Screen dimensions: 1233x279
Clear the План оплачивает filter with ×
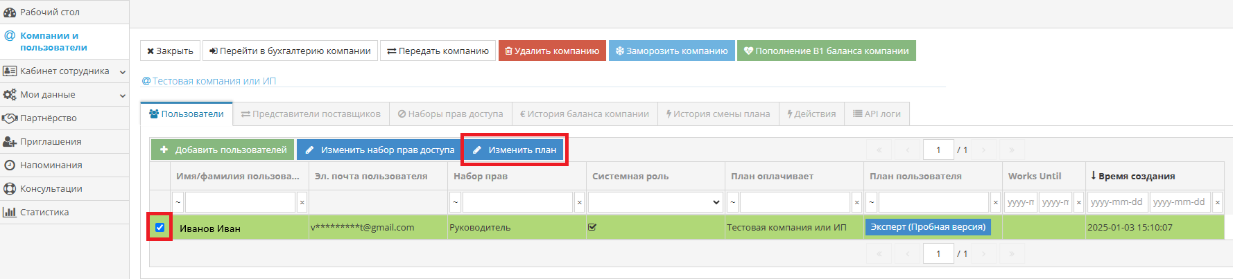click(856, 202)
